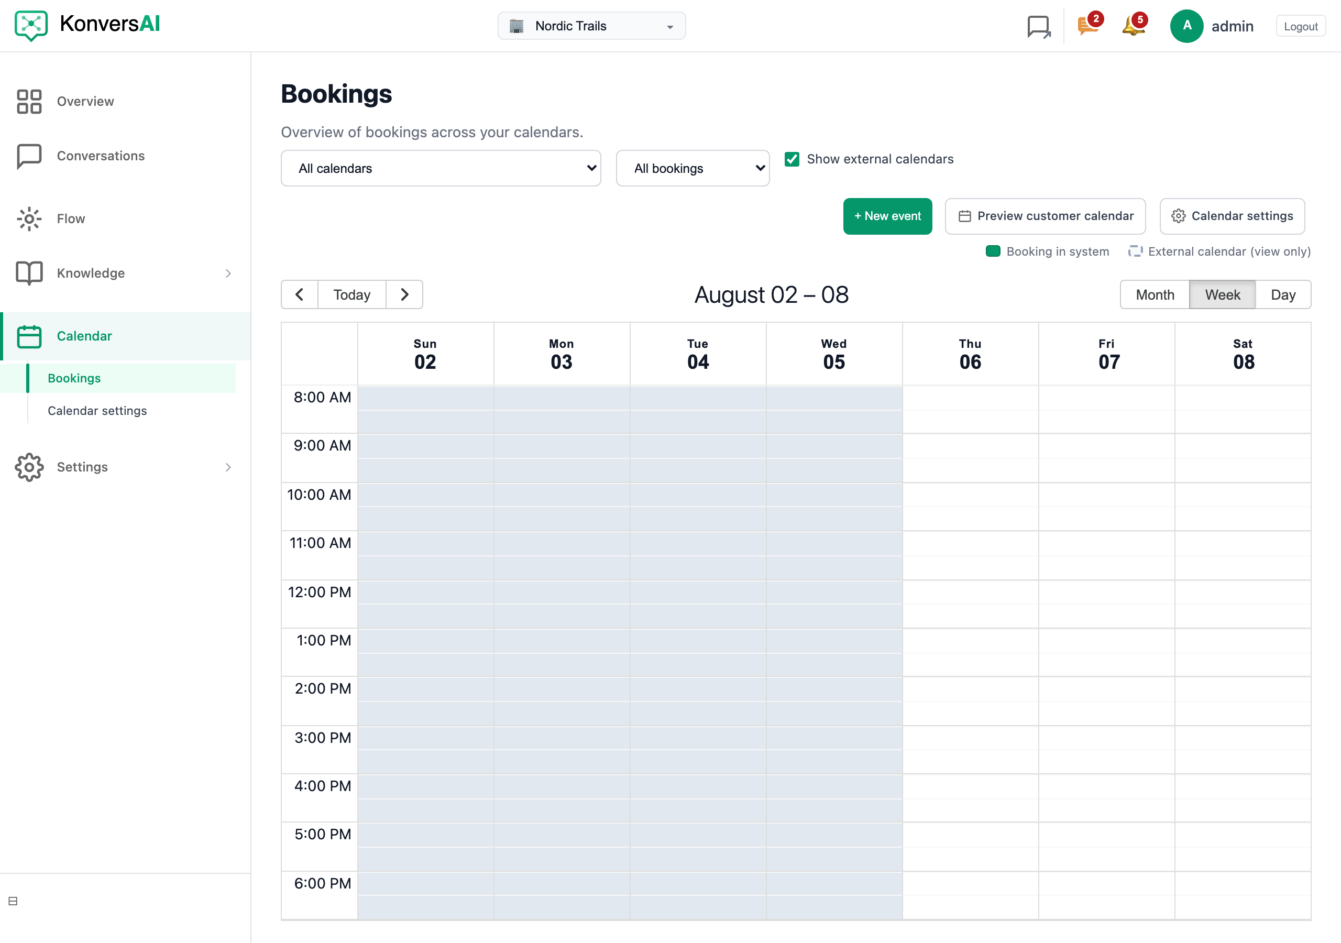Screen dimensions: 1341x943
Task: Open orange messages icon with badge 2
Action: pyautogui.click(x=1089, y=25)
